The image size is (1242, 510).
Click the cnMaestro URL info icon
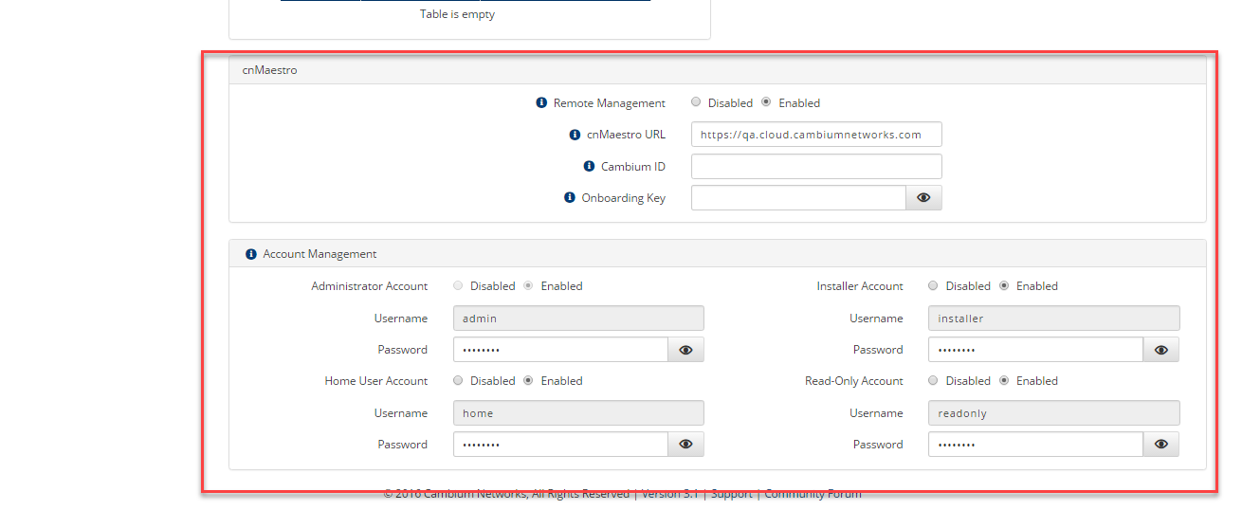[575, 135]
